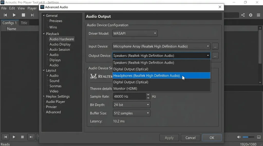The width and height of the screenshot is (263, 146).
Task: Open the Buffer Size 512 samples dropdown
Action: click(132, 113)
